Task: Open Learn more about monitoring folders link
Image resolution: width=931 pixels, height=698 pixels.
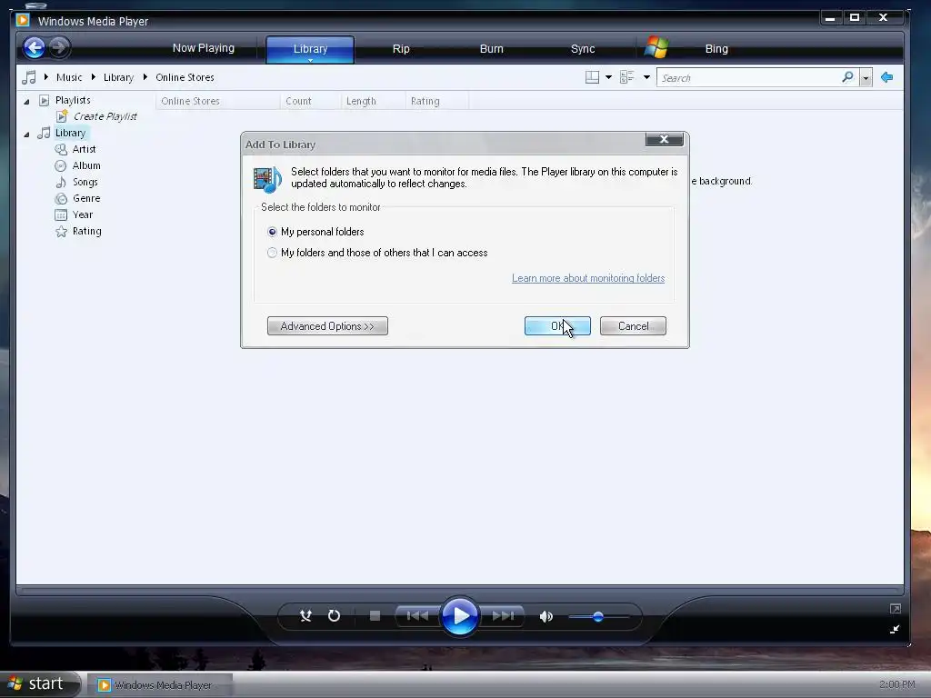Action: [588, 278]
